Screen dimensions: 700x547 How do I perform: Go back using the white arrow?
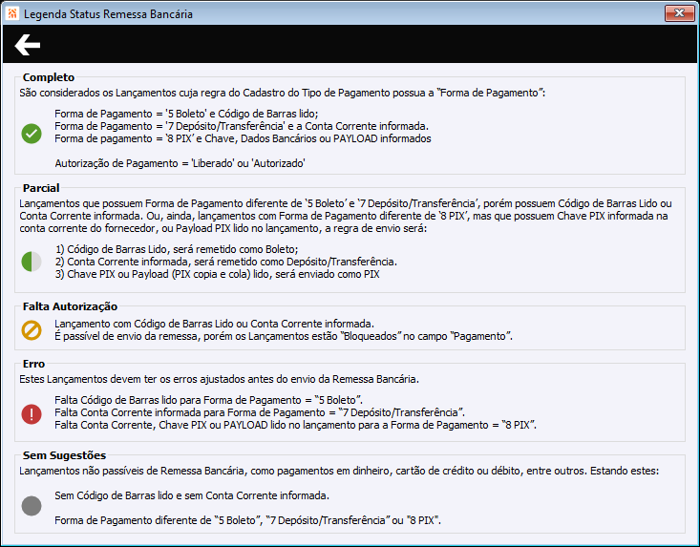pyautogui.click(x=28, y=45)
